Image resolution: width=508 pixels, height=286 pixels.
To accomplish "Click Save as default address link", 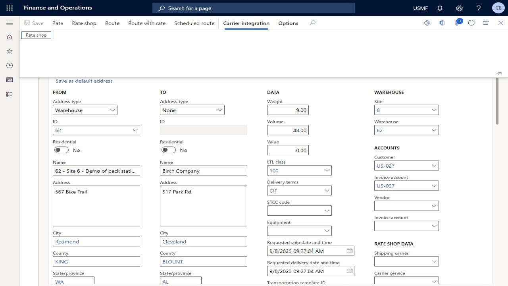I will pos(84,81).
